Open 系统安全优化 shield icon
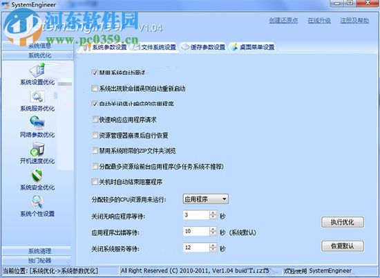Image resolution: width=380 pixels, height=278 pixels. coord(37,176)
